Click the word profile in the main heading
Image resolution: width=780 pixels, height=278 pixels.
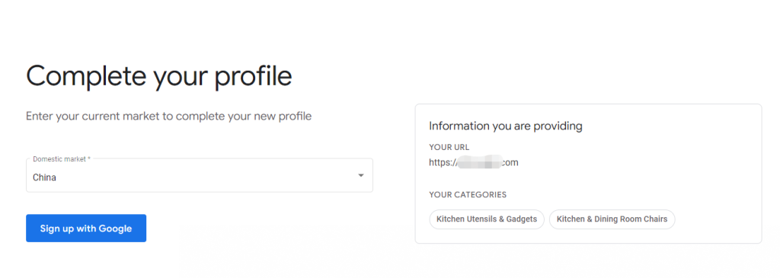click(x=253, y=77)
